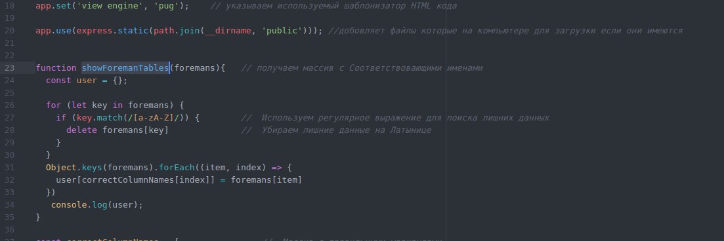Click the comment получаем массив с именами
Viewport: 724px width, 241px height.
362,67
